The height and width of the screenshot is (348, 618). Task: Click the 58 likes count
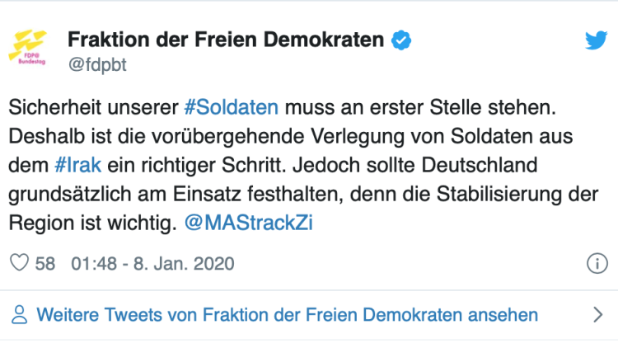[45, 264]
